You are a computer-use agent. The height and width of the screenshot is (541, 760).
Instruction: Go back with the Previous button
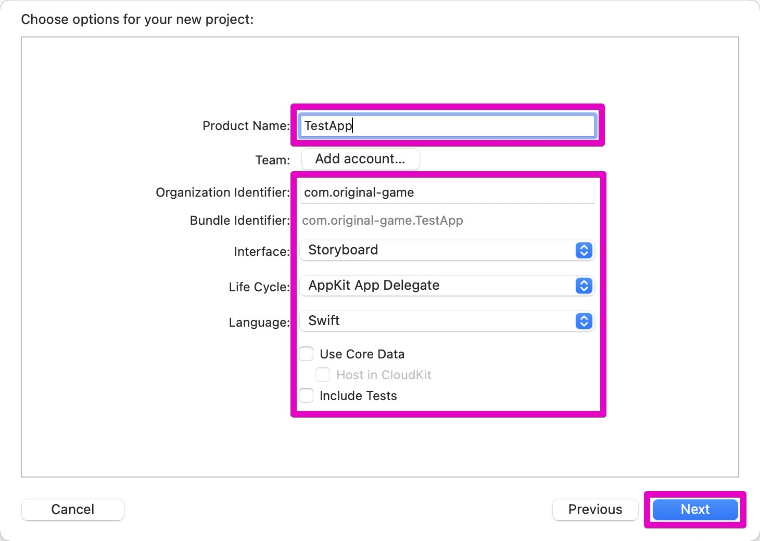(x=595, y=509)
